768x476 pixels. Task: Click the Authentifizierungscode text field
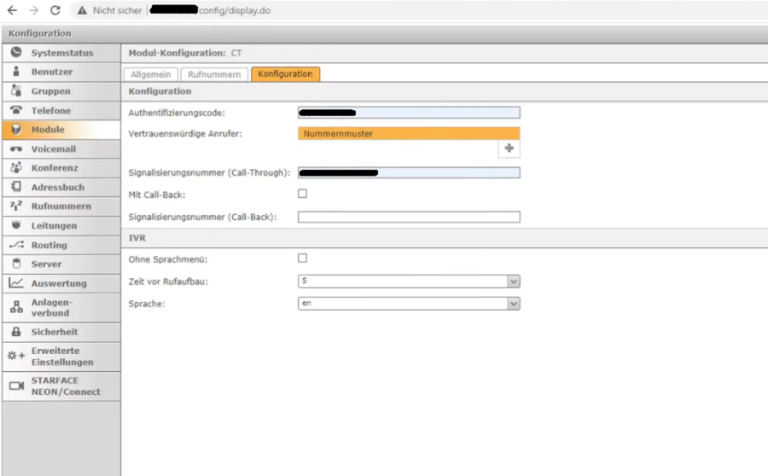click(x=409, y=112)
